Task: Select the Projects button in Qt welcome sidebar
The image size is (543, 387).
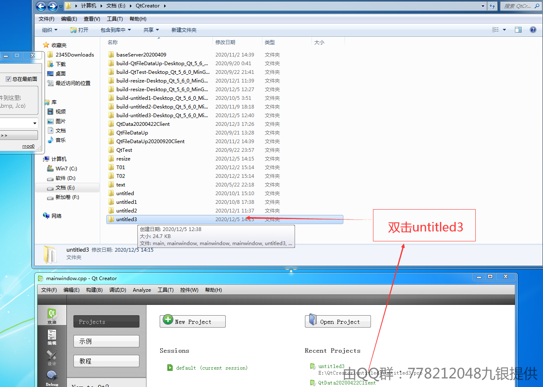Action: 106,321
